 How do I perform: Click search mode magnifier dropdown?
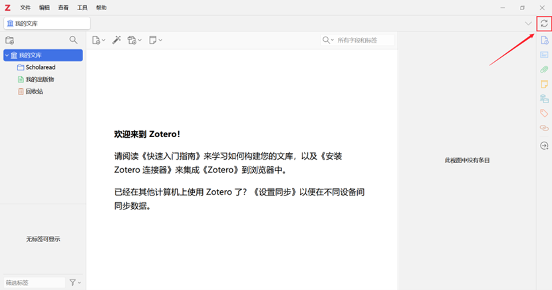(328, 40)
